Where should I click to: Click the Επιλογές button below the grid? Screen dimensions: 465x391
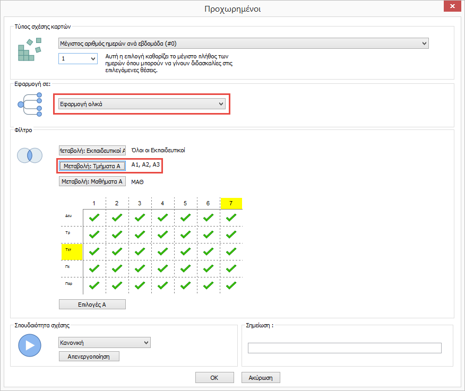click(92, 304)
